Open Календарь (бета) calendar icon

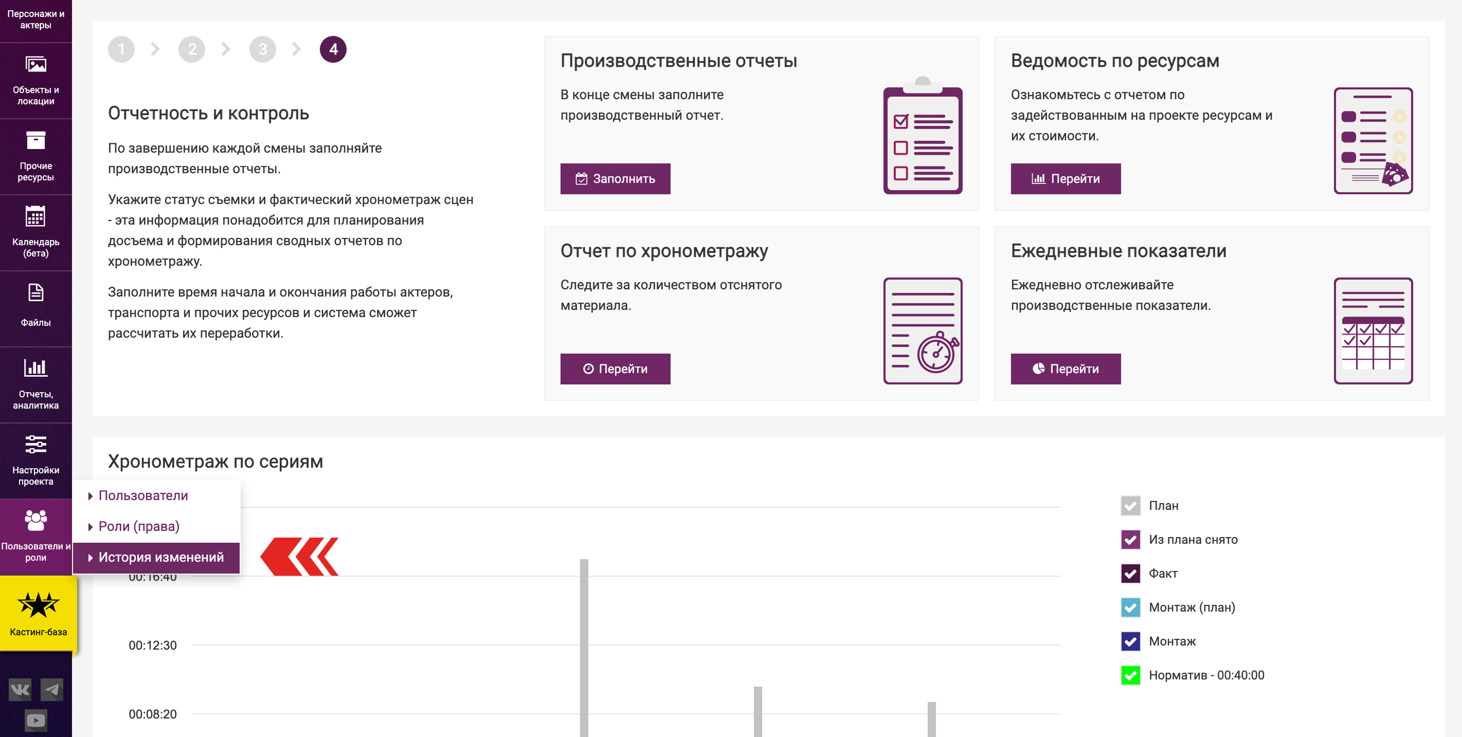tap(35, 216)
